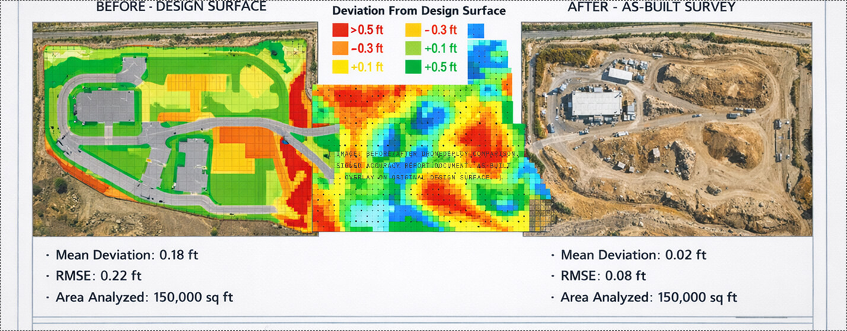
Task: Click the red >0.5 ft legend swatch
Action: coord(340,30)
